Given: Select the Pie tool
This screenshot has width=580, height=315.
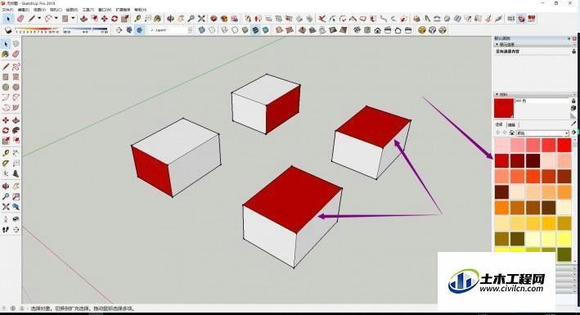Looking at the screenshot, I should [16, 108].
